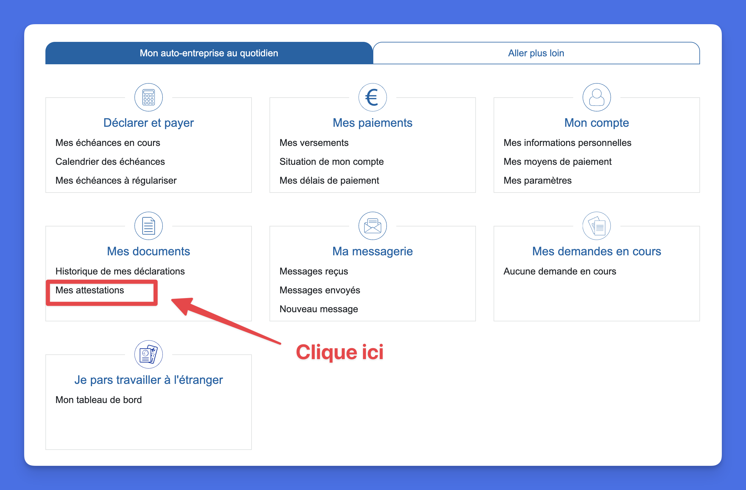
Task: Select the euro icon above Mes paiements
Action: [372, 97]
